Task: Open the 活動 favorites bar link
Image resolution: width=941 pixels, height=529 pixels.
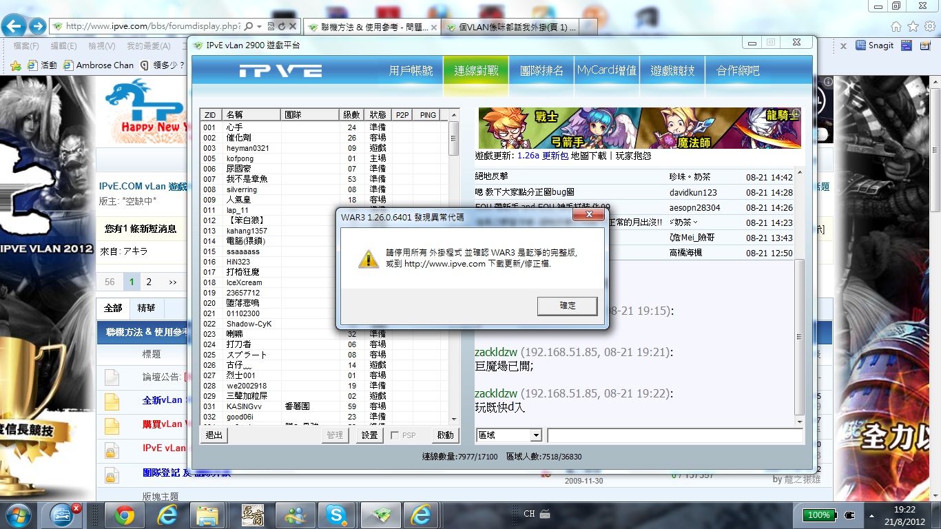Action: pos(42,65)
